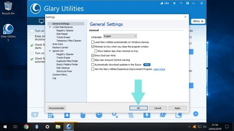The width and height of the screenshot is (234, 131).
Task: Open the software update up-arrow dock icon
Action: [x=147, y=115]
